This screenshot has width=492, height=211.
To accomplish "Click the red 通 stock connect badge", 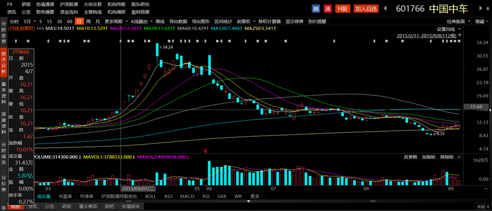I will 328,9.
